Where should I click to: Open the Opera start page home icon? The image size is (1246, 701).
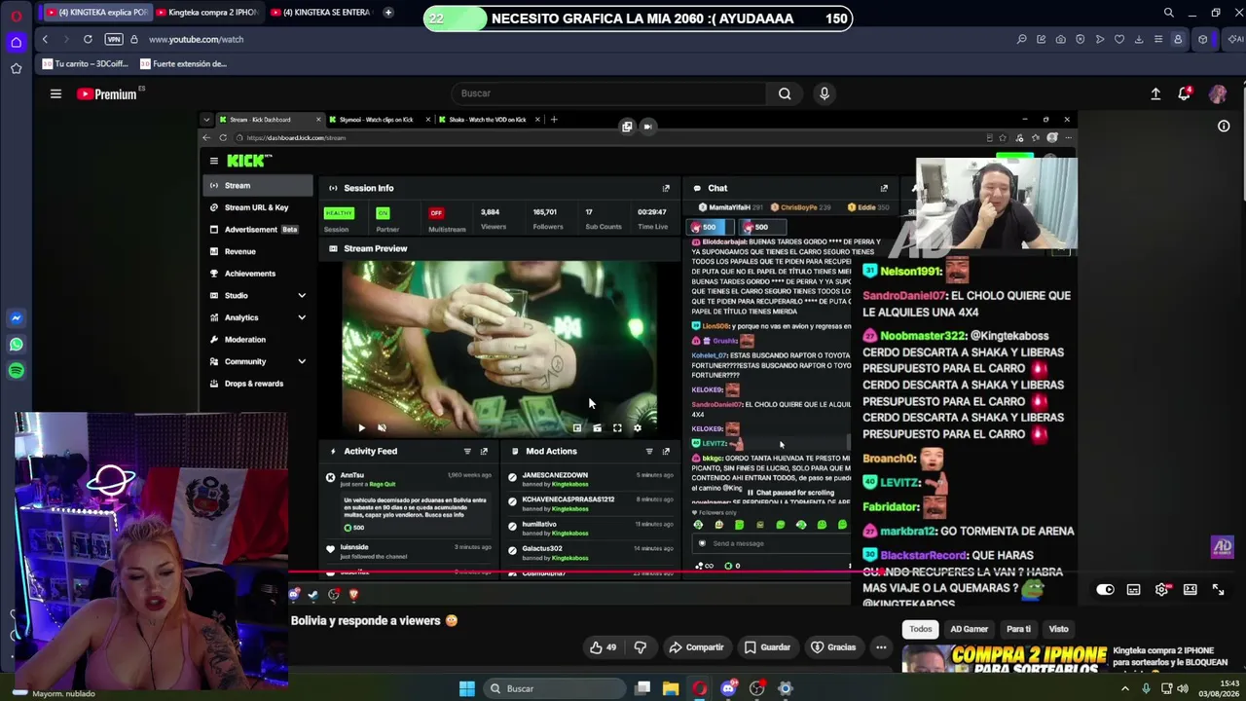click(x=16, y=43)
